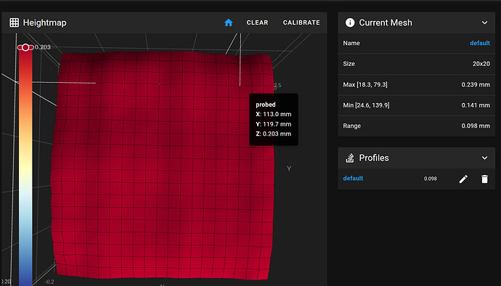Click the Profiles panel title
This screenshot has width=501, height=286.
pyautogui.click(x=374, y=158)
